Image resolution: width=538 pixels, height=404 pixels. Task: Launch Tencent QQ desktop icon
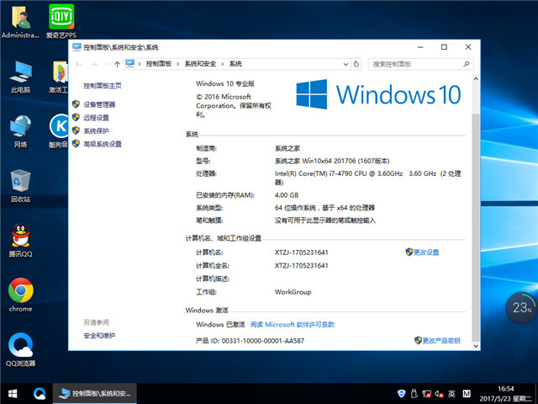20,240
